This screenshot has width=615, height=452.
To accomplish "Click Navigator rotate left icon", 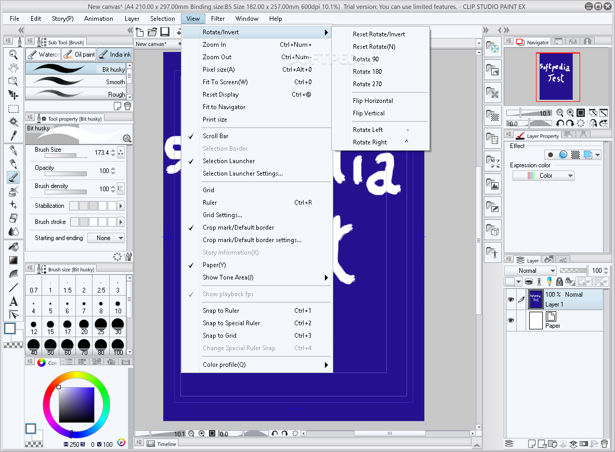I will click(x=560, y=124).
